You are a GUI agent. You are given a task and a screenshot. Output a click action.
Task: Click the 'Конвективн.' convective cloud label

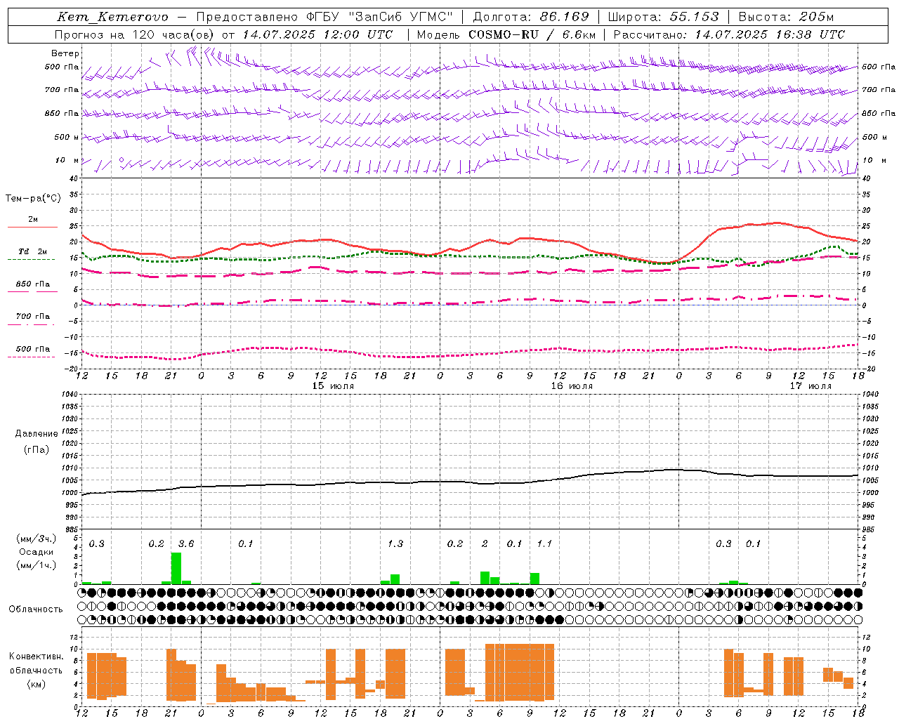pos(36,656)
